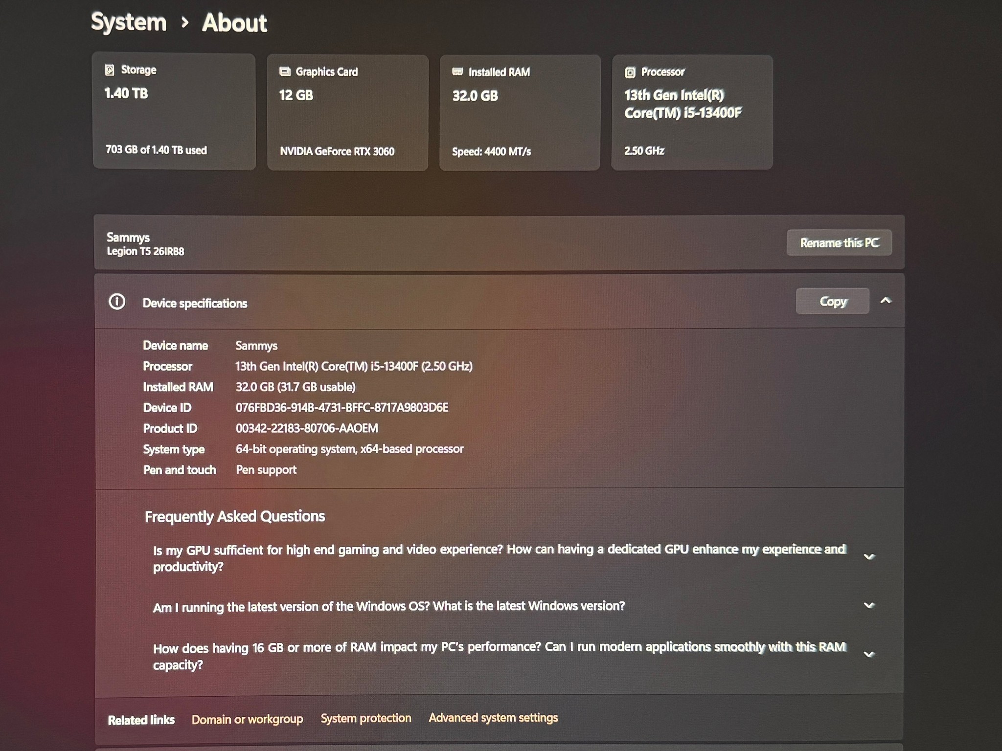Click the About breadcrumb title
1002x751 pixels.
pos(235,23)
